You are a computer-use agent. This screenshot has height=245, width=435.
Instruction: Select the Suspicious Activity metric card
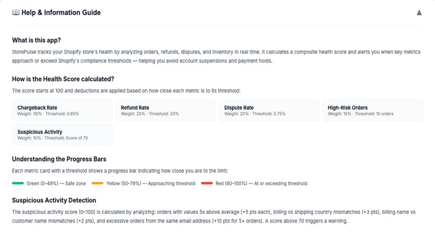62,134
